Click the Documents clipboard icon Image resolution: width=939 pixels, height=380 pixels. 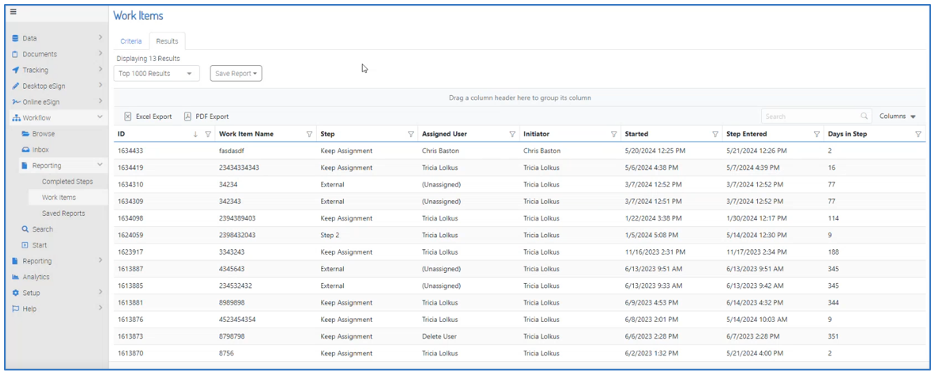coord(16,55)
